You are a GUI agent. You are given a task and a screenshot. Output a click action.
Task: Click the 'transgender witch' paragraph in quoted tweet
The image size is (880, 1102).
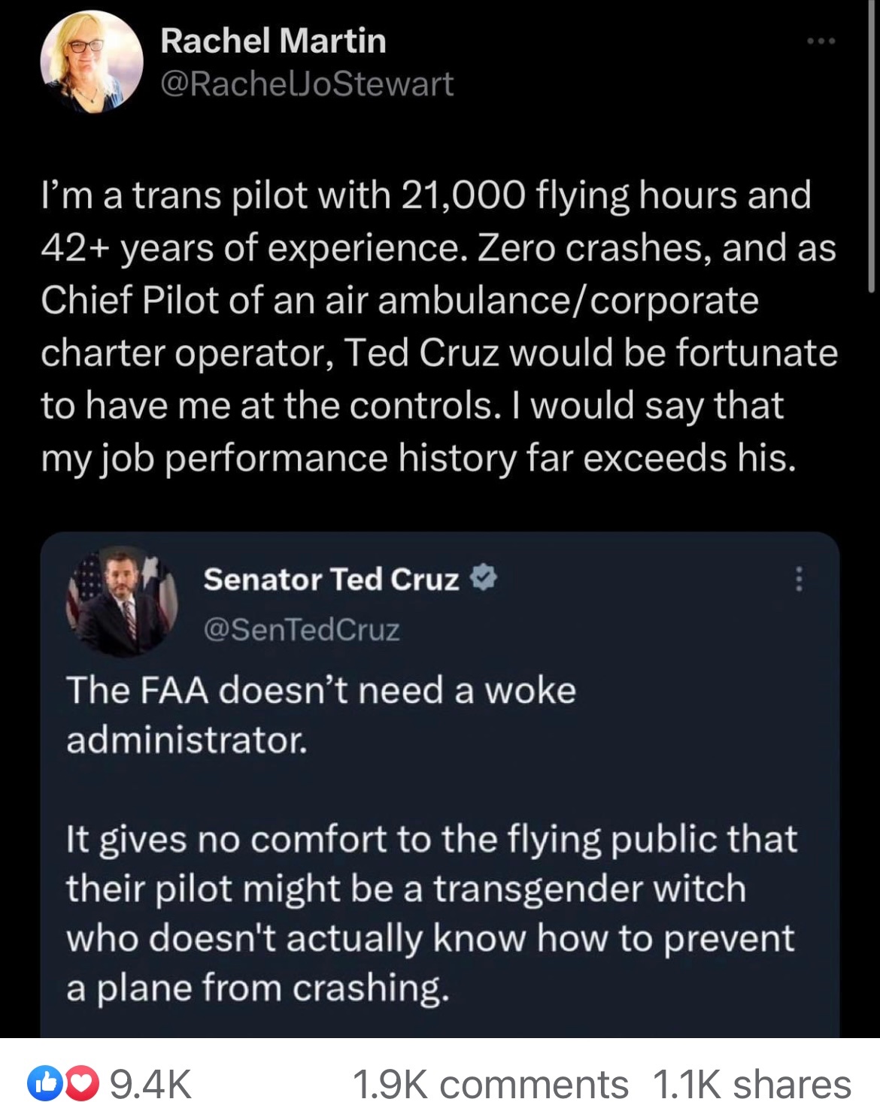tap(431, 913)
